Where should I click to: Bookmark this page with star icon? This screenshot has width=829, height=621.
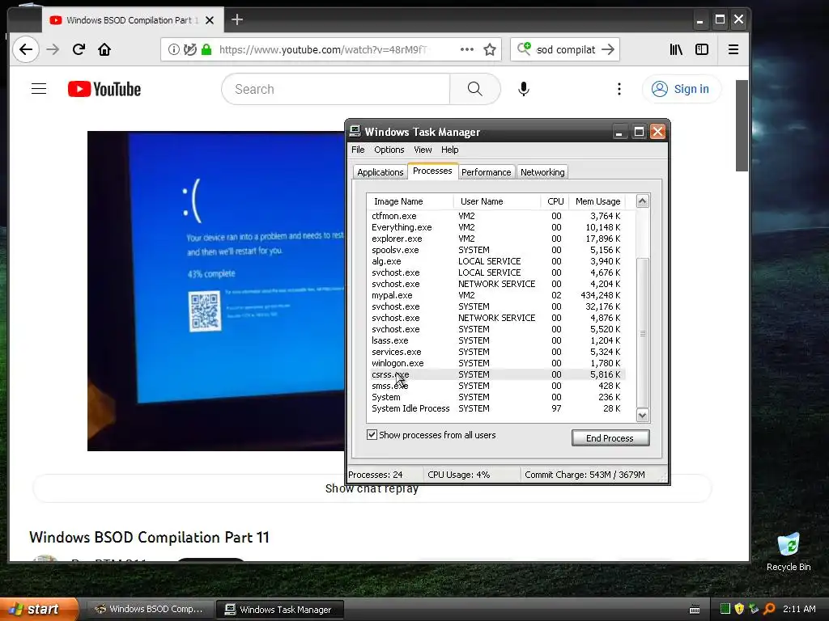[490, 49]
